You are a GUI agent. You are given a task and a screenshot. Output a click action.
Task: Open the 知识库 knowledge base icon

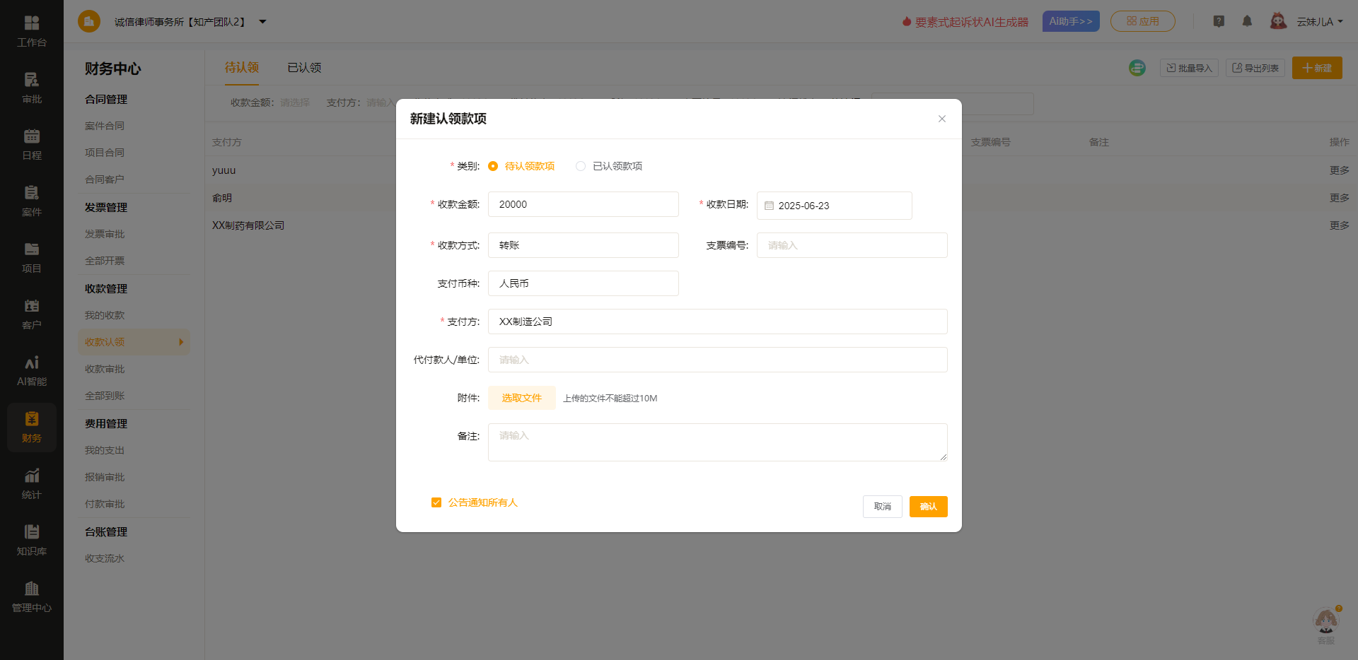[31, 540]
